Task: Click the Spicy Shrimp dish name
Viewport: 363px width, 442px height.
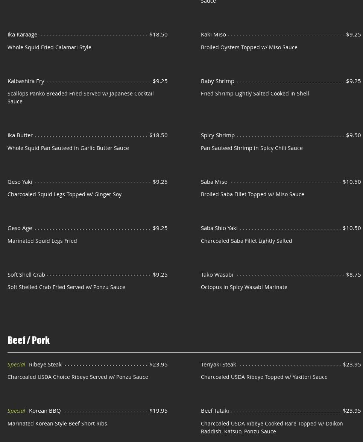Action: [218, 135]
